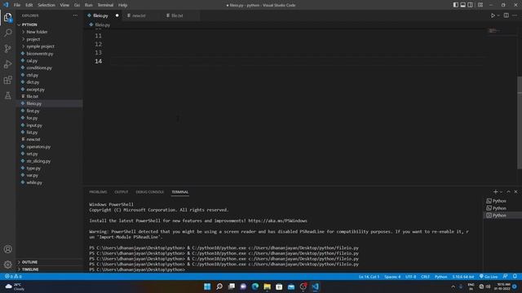Split the editor to the right
This screenshot has height=293, width=522.
[506, 15]
